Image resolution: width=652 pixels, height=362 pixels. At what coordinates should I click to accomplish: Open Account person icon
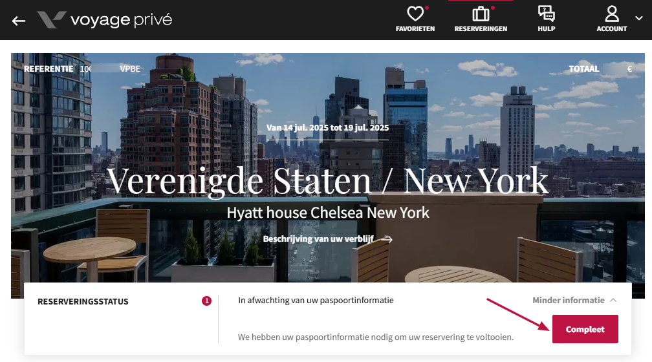(612, 14)
